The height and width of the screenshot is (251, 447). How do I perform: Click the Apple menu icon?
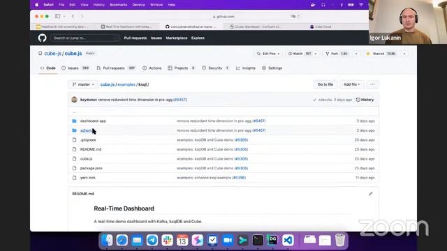coord(37,5)
